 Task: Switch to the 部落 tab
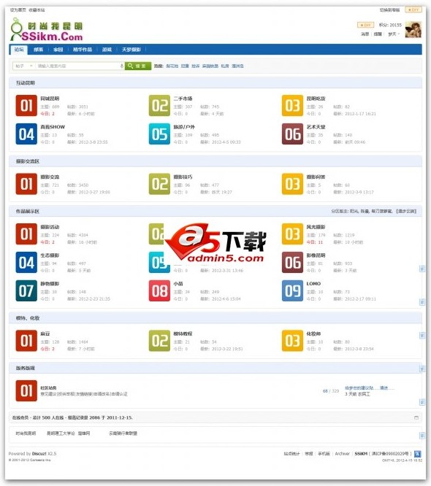click(39, 50)
